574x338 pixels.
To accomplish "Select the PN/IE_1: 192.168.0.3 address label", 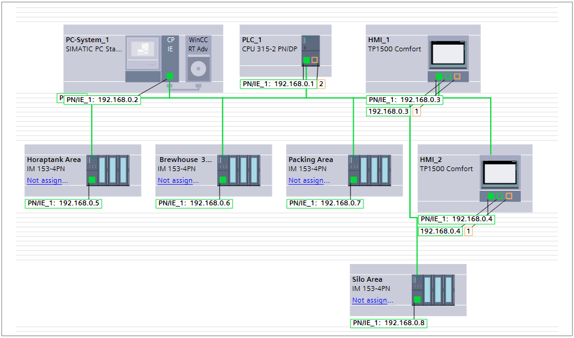I will coord(404,100).
